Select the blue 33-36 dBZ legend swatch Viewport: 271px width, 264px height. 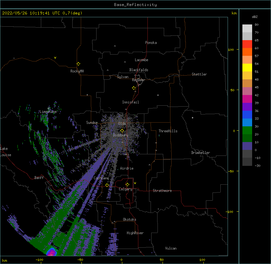click(247, 114)
